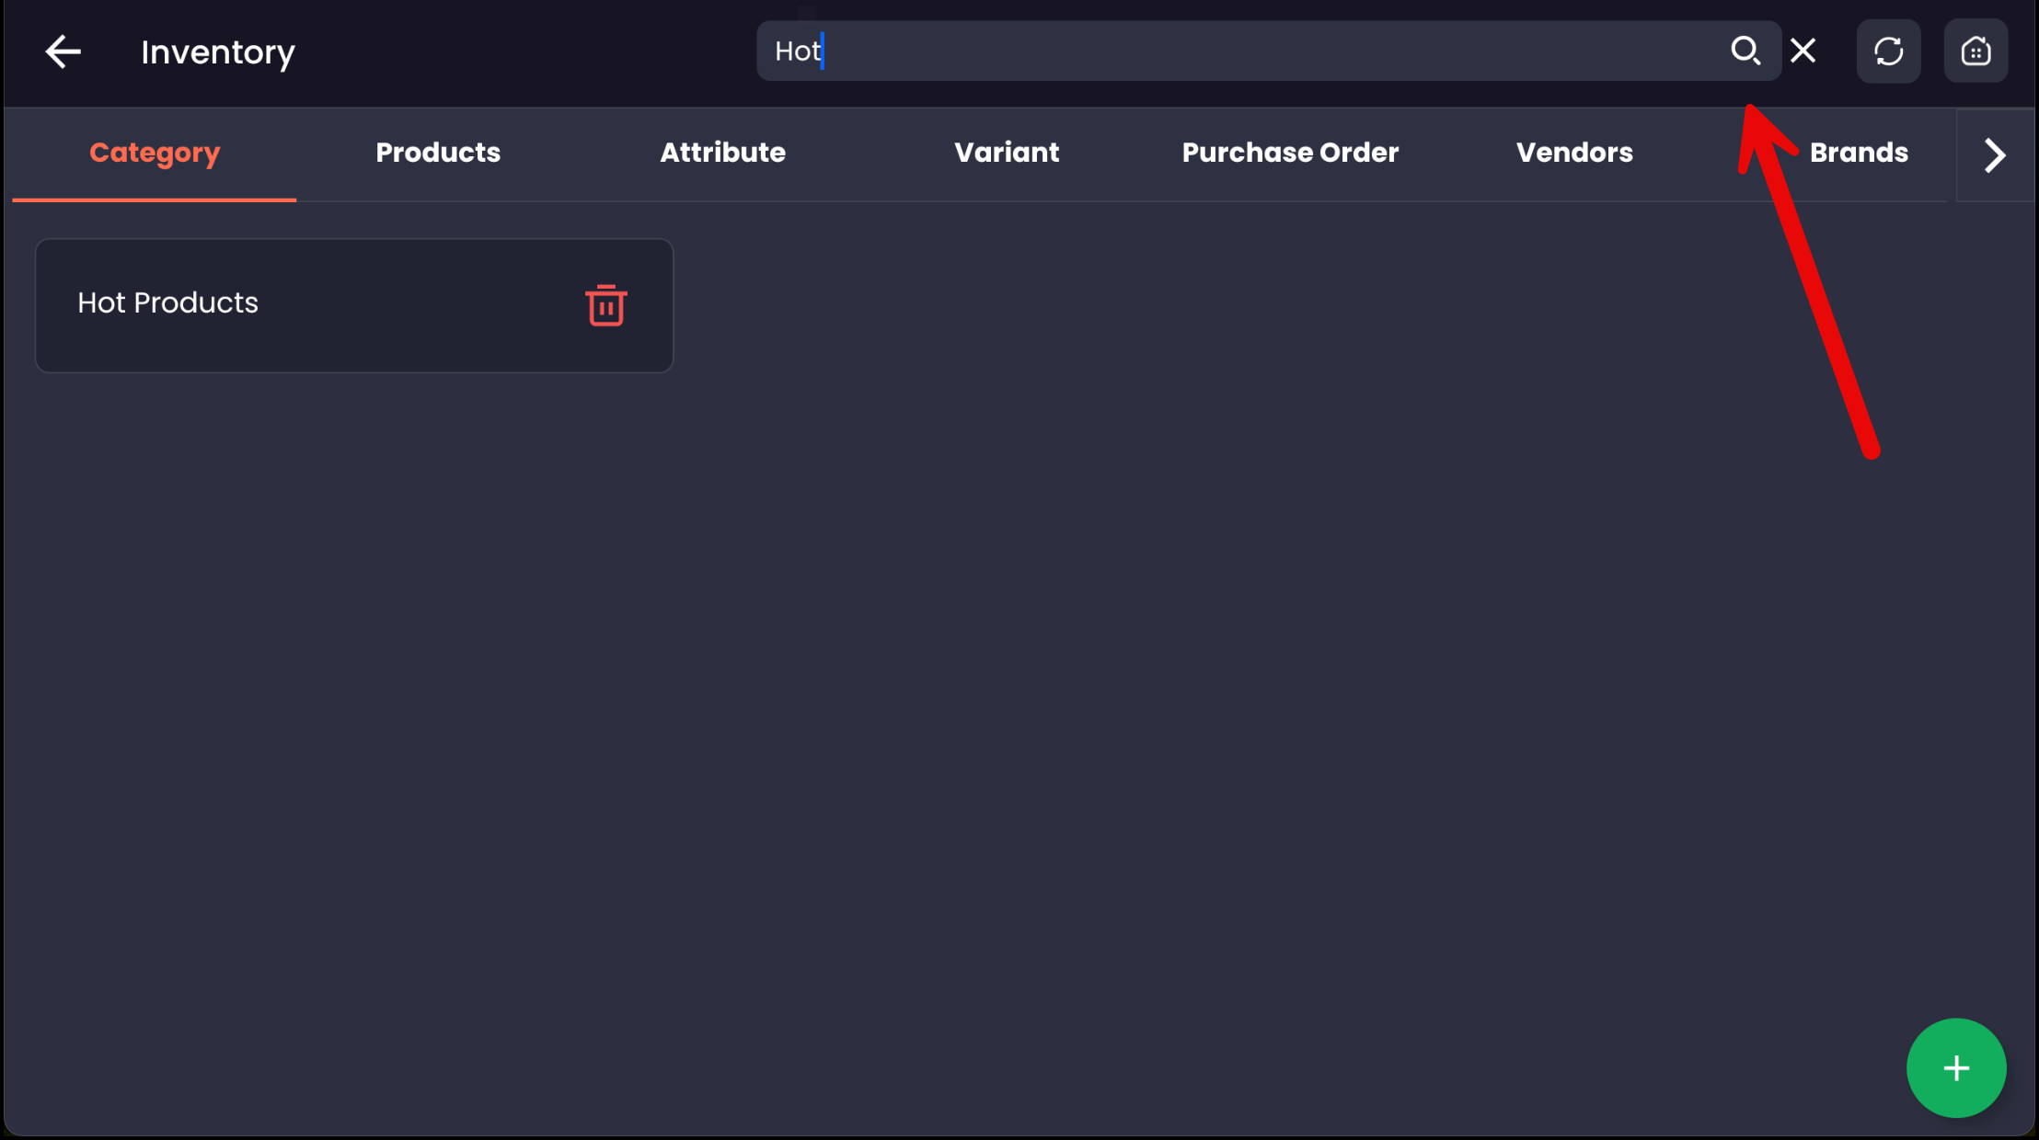This screenshot has height=1140, width=2039.
Task: Click the Inventory page title
Action: (x=218, y=52)
